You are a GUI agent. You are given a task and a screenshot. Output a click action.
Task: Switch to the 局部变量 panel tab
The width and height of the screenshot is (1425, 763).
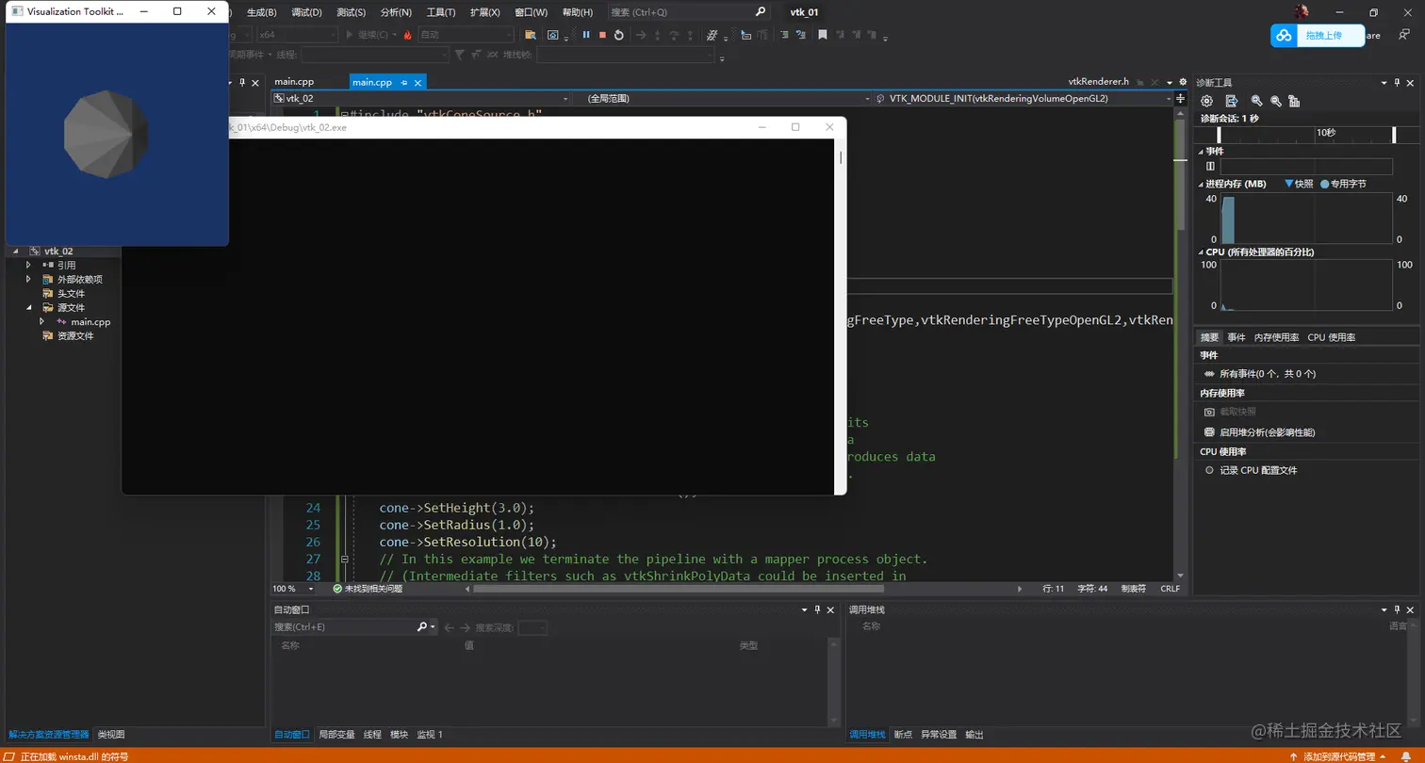336,735
